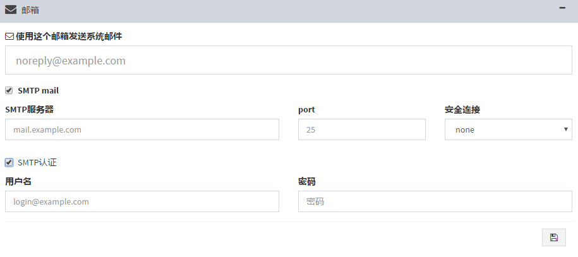Toggle the SMTP mail checkbox

(9, 90)
